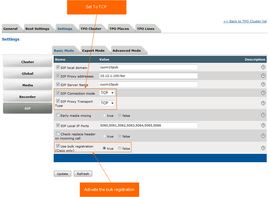Select false for Use bulk registration
This screenshot has height=197, width=269.
point(120,148)
